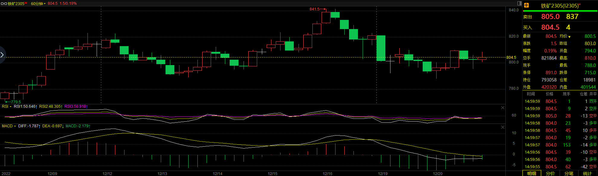Click the 仓差 value 18981
This screenshot has height=176, width=598.
point(589,80)
